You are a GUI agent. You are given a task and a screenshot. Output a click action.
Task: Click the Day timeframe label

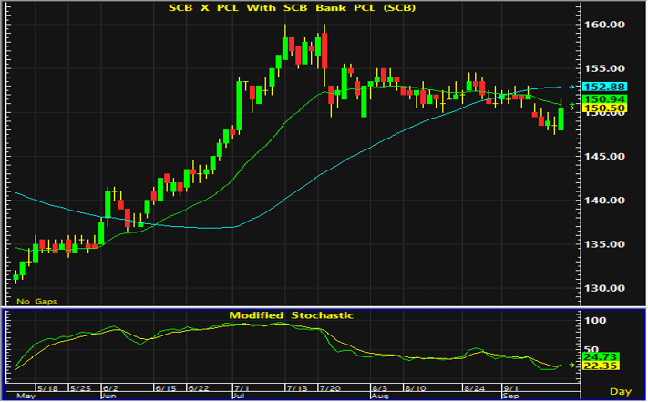pos(621,391)
